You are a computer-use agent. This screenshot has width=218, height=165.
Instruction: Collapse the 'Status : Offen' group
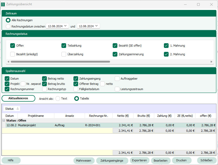(4, 120)
